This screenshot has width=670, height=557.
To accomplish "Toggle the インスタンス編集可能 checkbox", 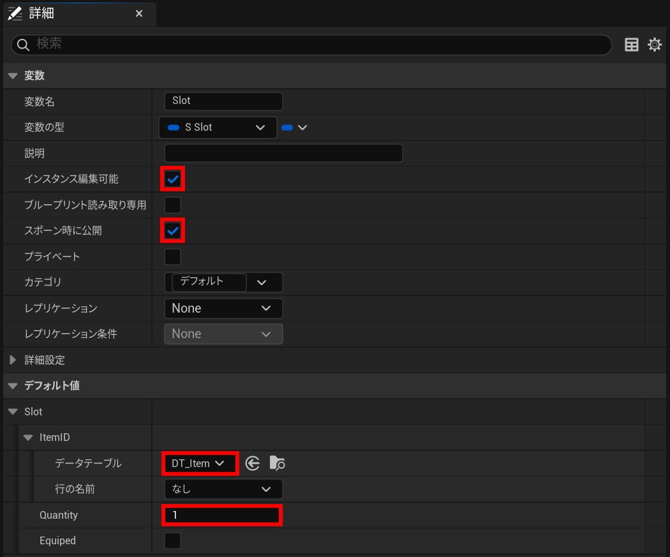I will (x=172, y=179).
